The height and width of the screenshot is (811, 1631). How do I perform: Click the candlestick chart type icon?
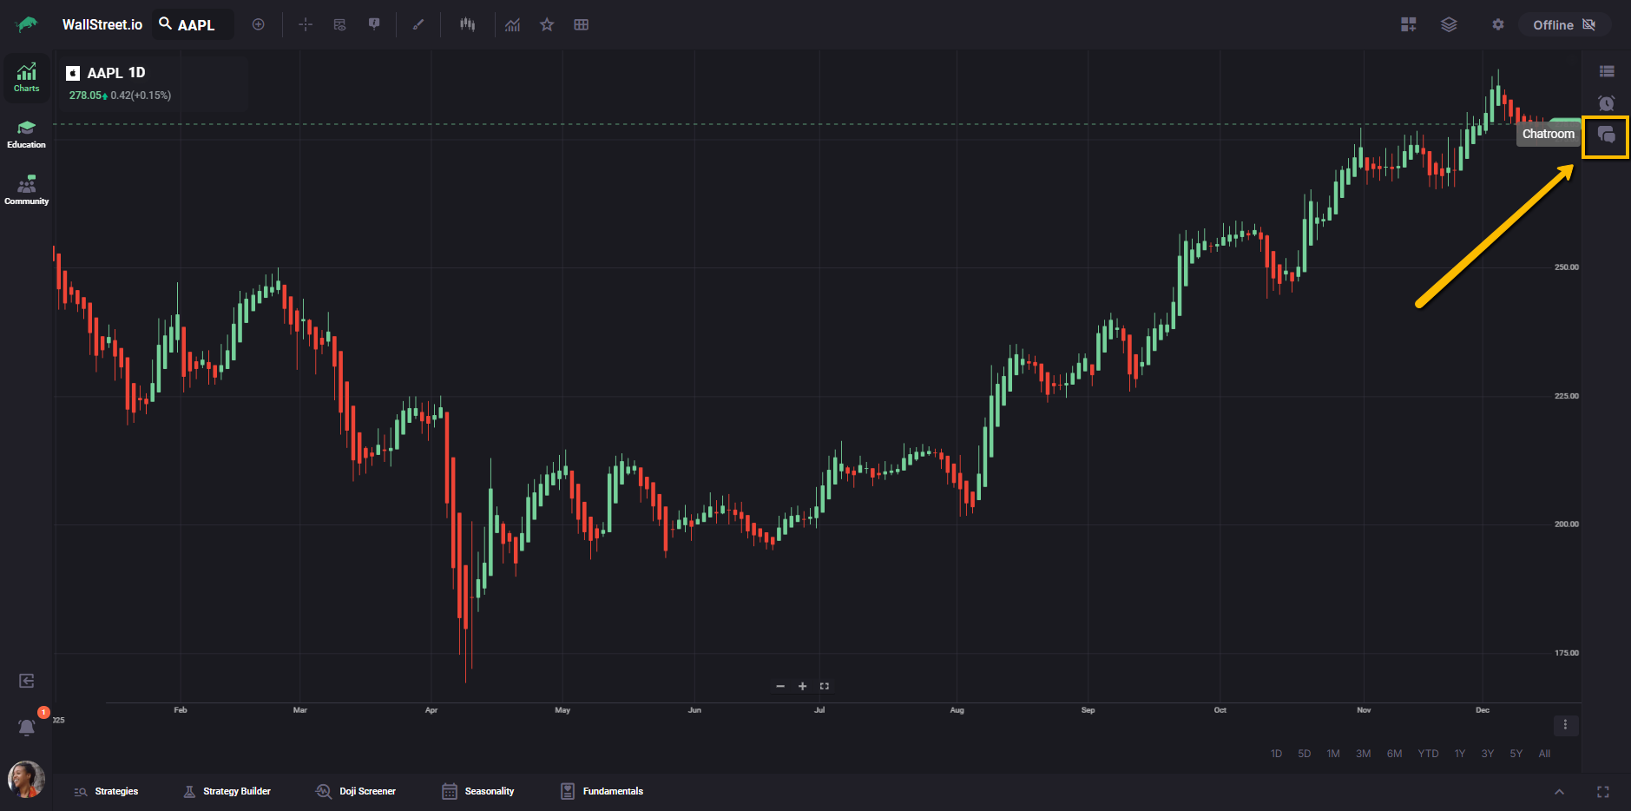467,24
